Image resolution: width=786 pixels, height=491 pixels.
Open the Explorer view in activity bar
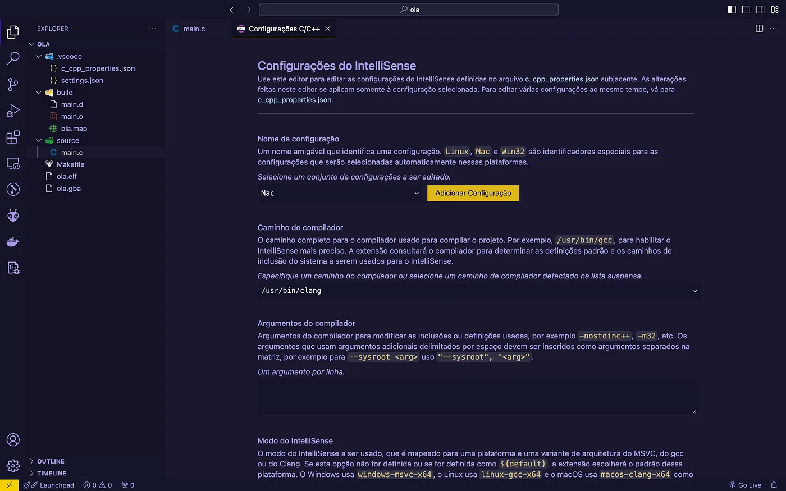click(13, 32)
